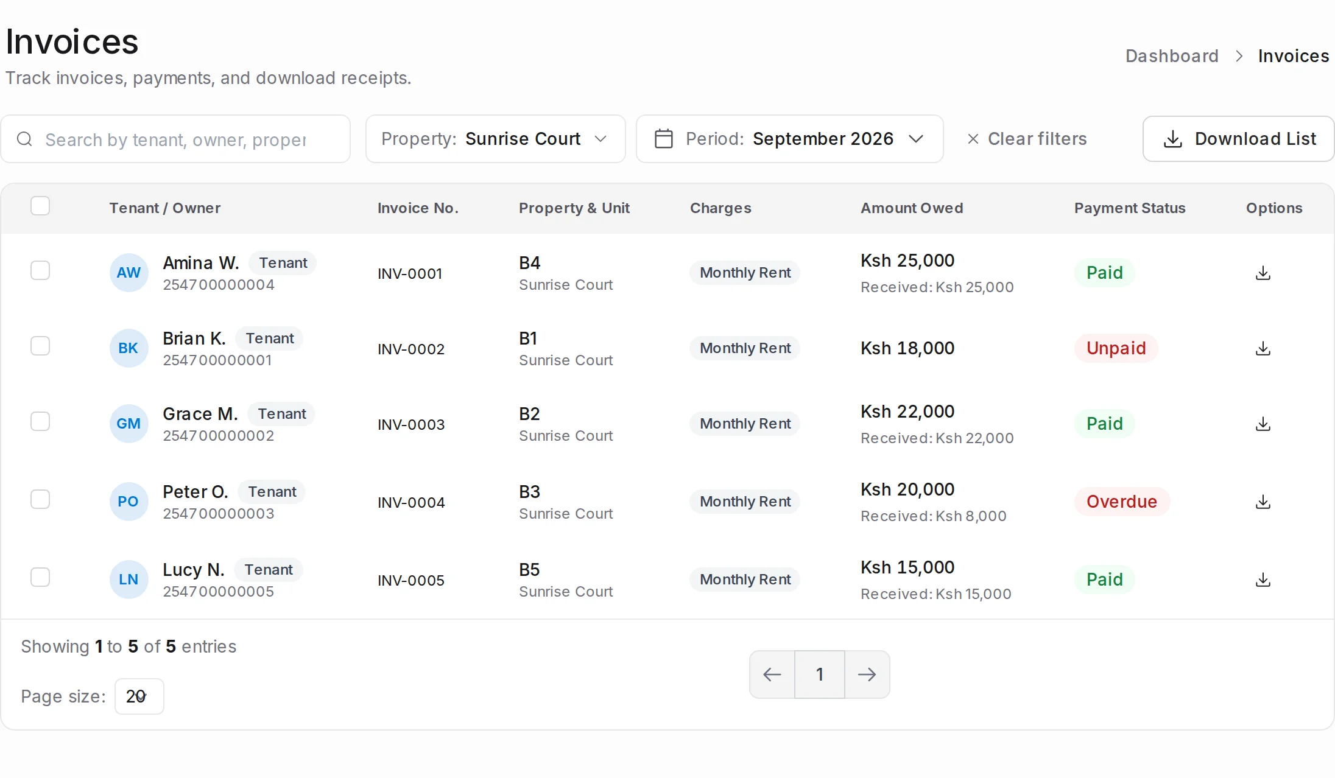Go to next page with right arrow
The height and width of the screenshot is (778, 1335).
pyautogui.click(x=867, y=675)
